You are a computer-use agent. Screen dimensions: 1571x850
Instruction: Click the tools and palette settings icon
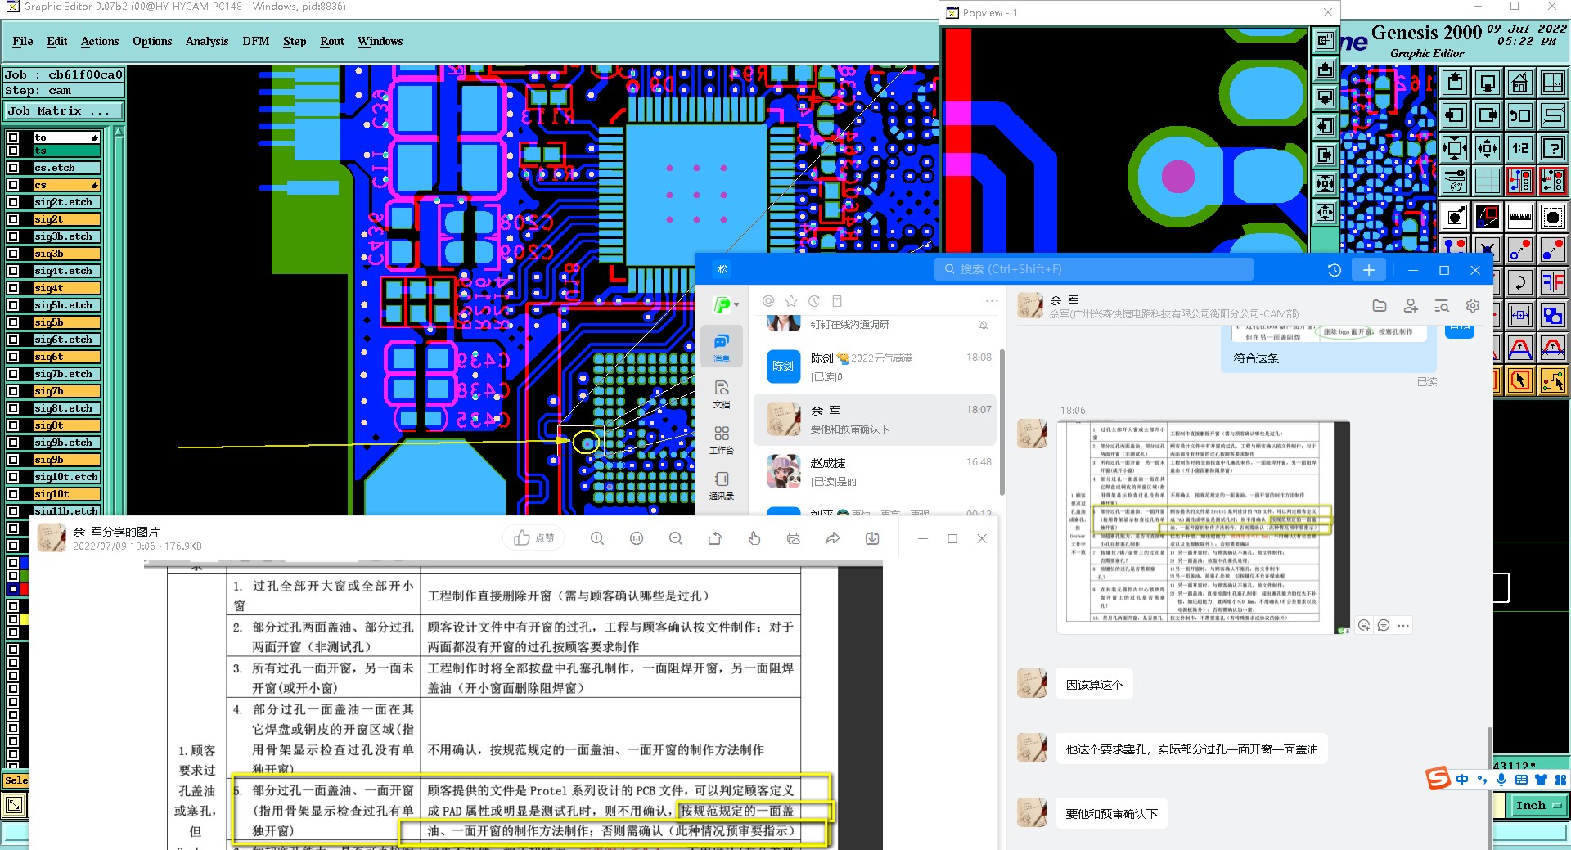[1455, 181]
